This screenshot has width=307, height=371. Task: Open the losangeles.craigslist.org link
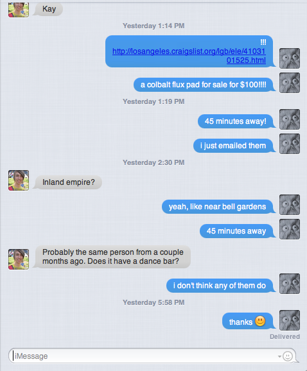189,56
